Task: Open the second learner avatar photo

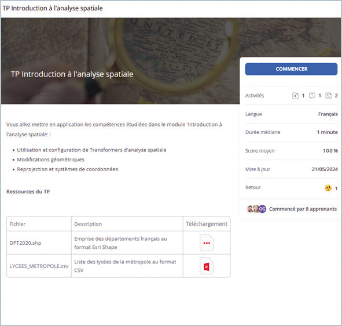Action: (x=256, y=209)
